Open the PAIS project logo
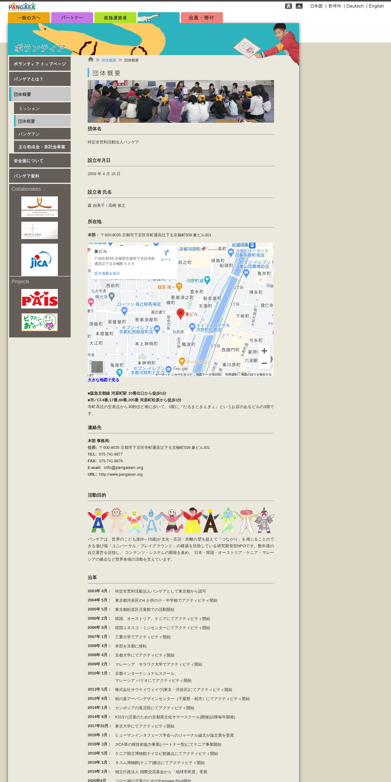This screenshot has width=391, height=782. pyautogui.click(x=40, y=299)
